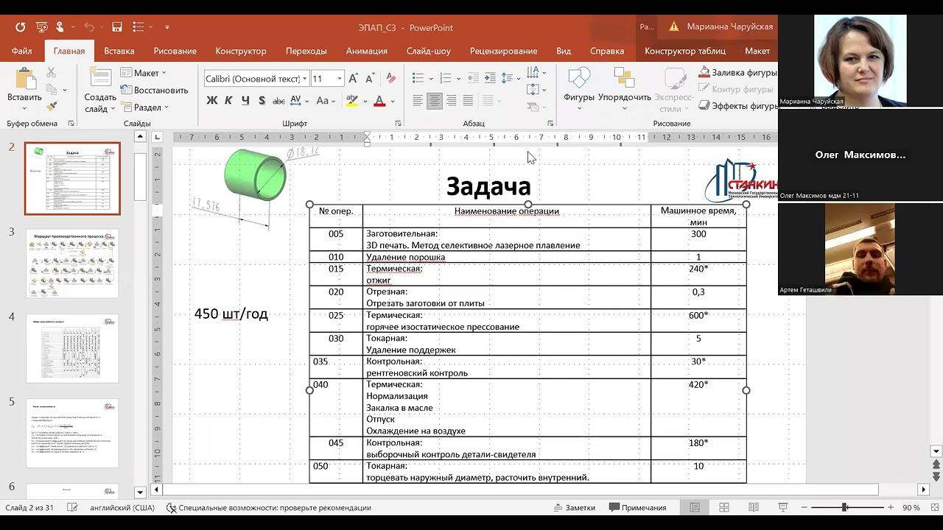Click the Фигуры shapes icon
Viewport: 943px width, 530px height.
pos(578,79)
